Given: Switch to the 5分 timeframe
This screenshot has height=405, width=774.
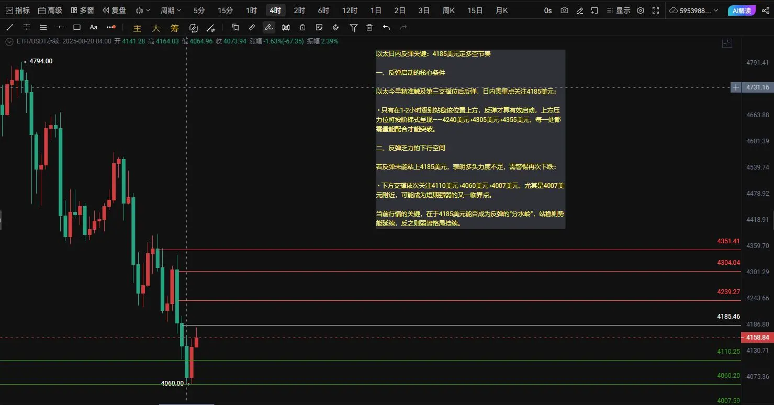Looking at the screenshot, I should (x=199, y=10).
